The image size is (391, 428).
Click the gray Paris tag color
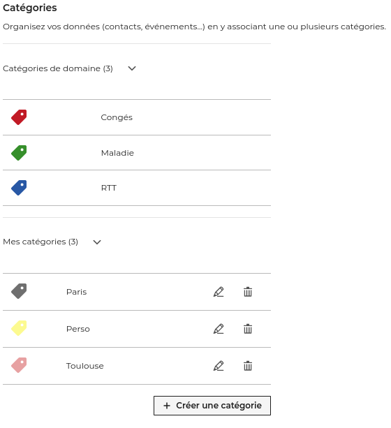[19, 291]
